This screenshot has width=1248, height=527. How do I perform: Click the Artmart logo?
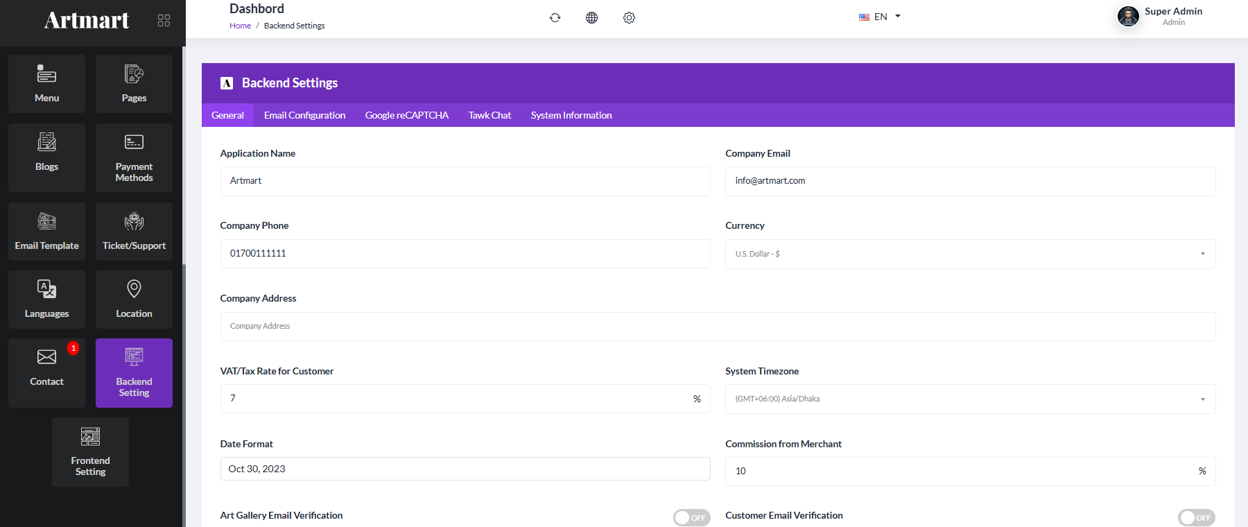click(x=87, y=20)
